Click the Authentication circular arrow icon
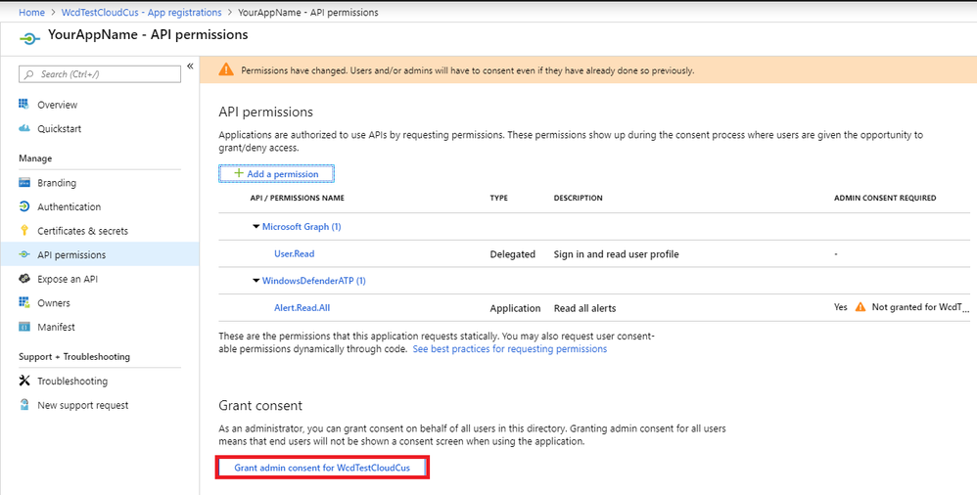The image size is (977, 495). (x=24, y=206)
